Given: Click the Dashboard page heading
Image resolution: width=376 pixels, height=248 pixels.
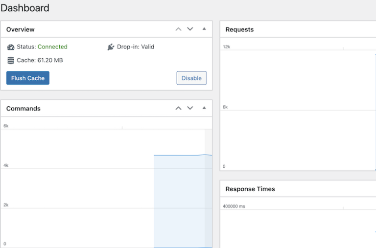Looking at the screenshot, I should coord(25,8).
